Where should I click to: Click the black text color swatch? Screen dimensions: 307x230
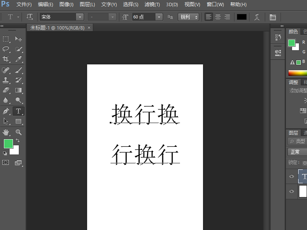(242, 17)
